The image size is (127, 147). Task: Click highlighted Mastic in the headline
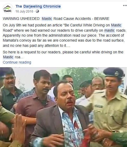tap(47, 19)
